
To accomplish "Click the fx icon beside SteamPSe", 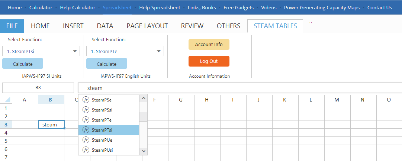I will pyautogui.click(x=86, y=100).
